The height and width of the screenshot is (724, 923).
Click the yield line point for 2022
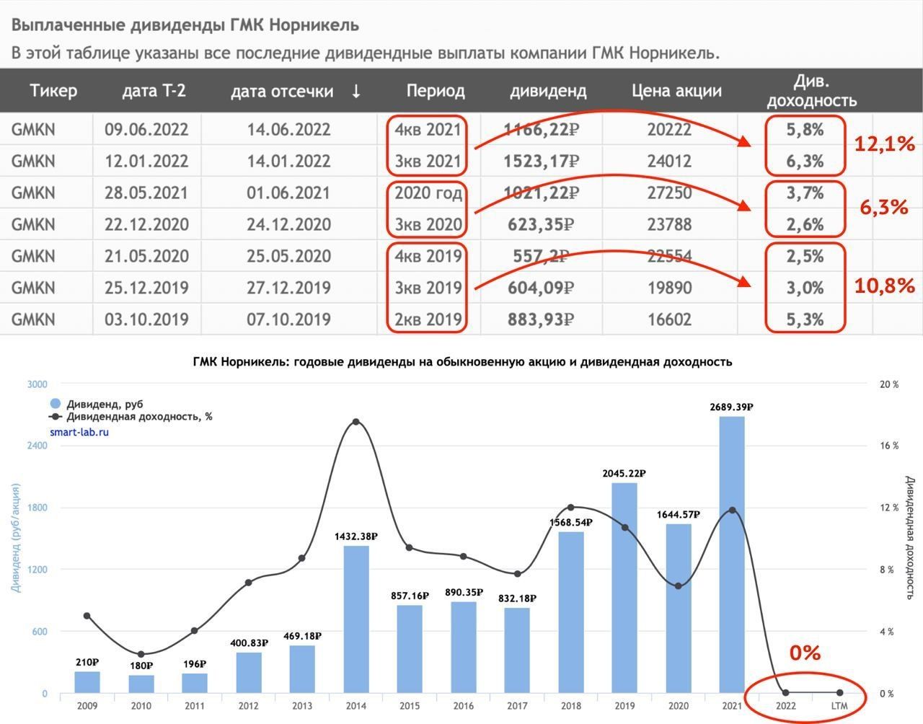pos(786,693)
